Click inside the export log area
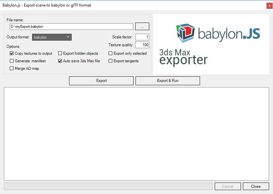The image size is (273, 194). [136, 134]
